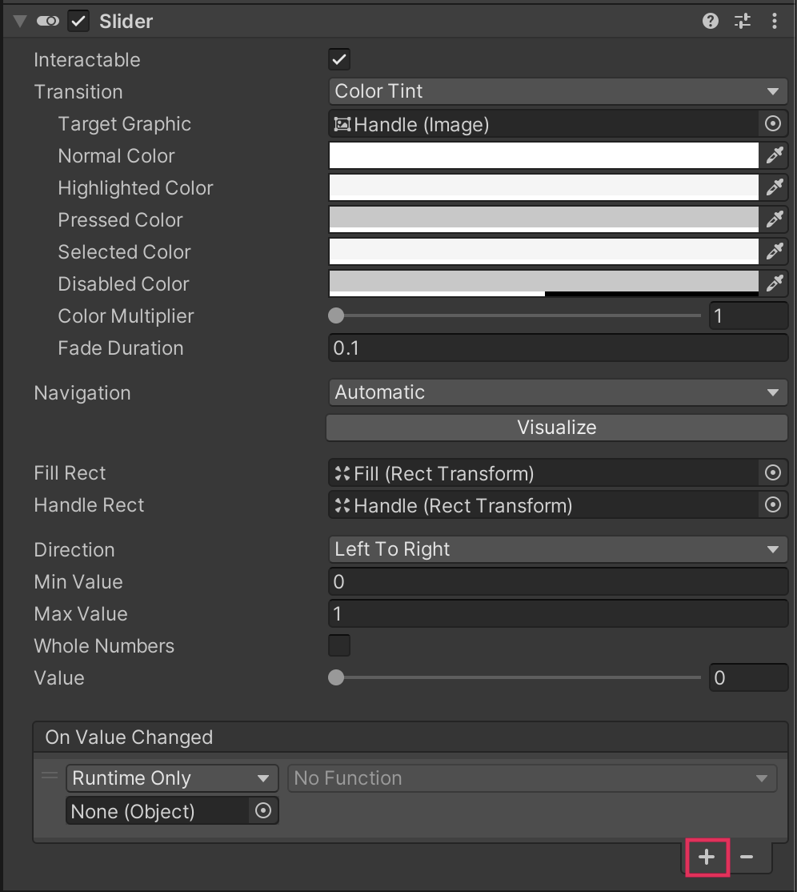Open the object picker for Target Graphic
Image resolution: width=797 pixels, height=892 pixels.
(x=772, y=124)
